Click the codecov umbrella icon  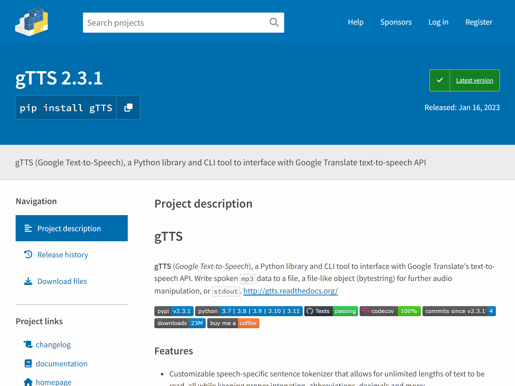(x=366, y=311)
